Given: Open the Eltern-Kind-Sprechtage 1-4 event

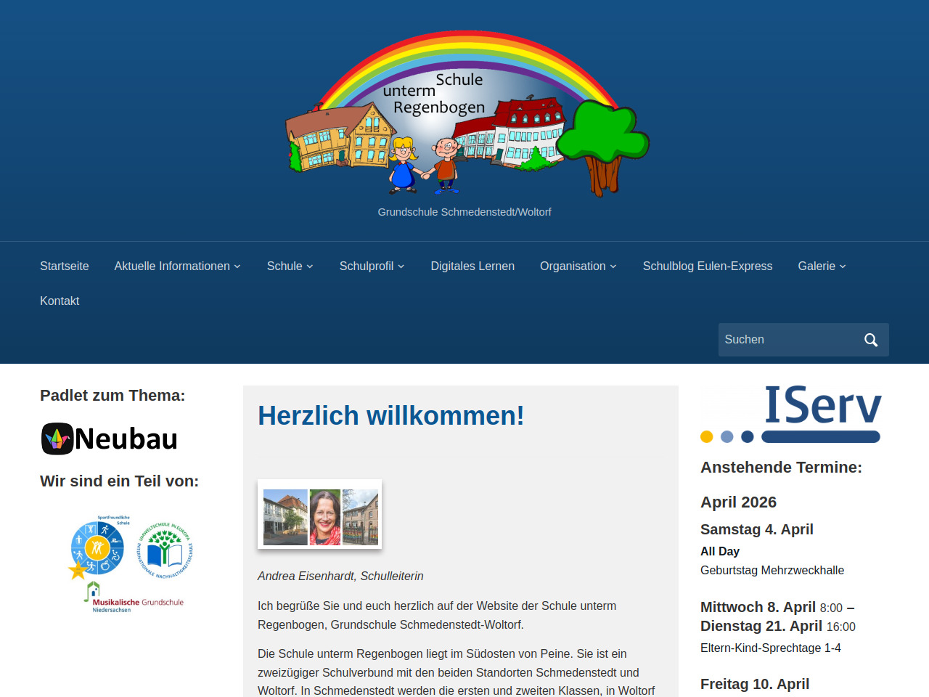Looking at the screenshot, I should (x=770, y=648).
